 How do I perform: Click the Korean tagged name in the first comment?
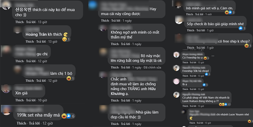(23, 9)
